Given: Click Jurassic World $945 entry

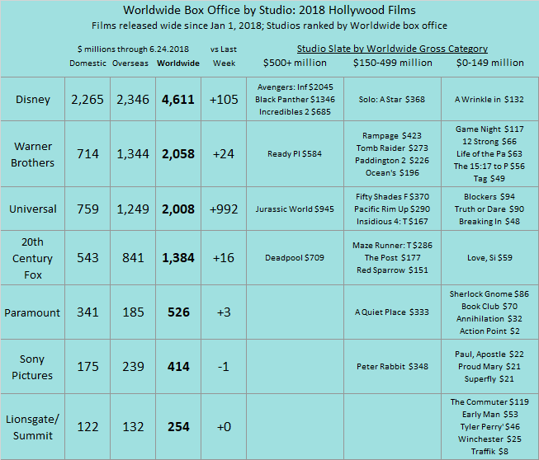Looking at the screenshot, I should [x=295, y=209].
